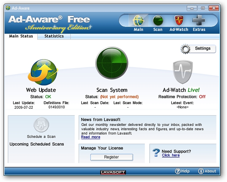Follow the Read more newsletter link

(91, 137)
